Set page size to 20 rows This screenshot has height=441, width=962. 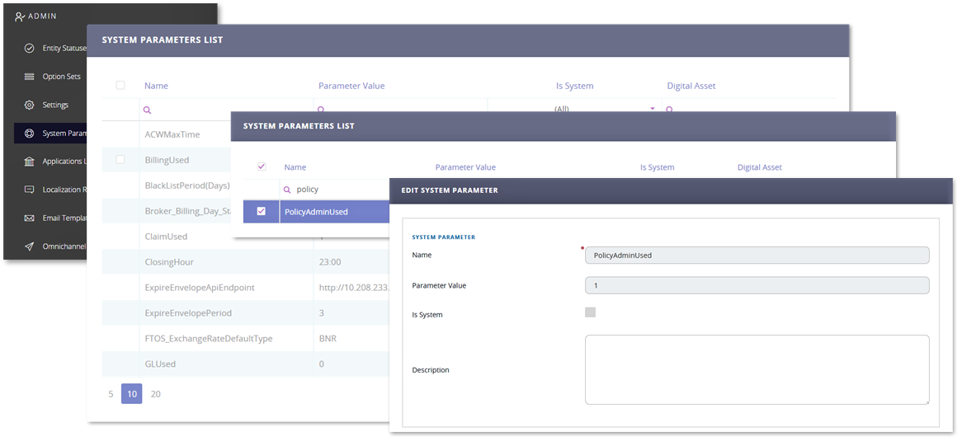[x=155, y=394]
